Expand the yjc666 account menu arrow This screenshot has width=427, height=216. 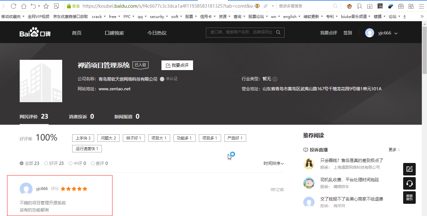[396, 33]
